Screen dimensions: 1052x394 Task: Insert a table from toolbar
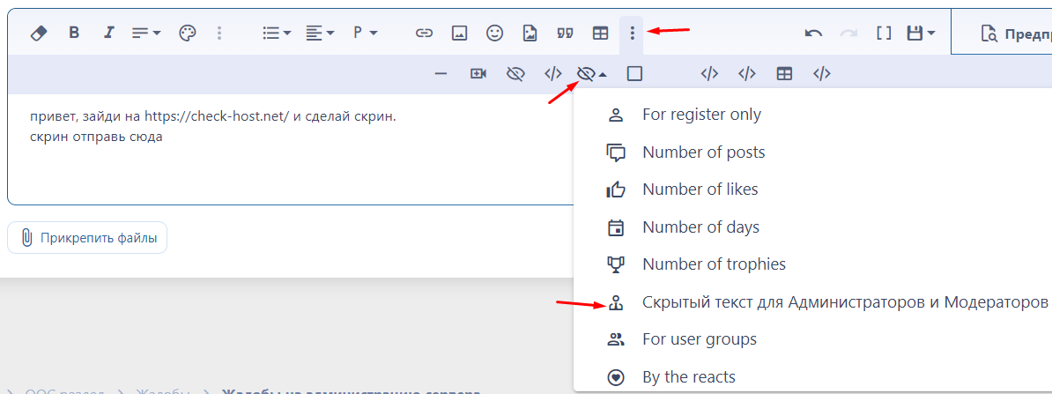tap(600, 33)
